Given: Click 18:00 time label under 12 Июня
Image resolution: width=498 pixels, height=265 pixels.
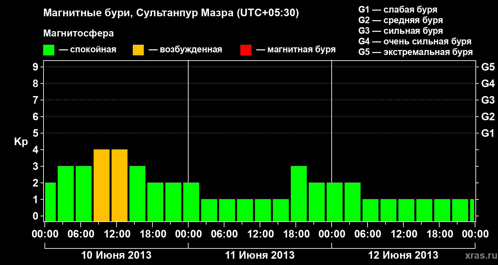Looking at the screenshot, I should 439,234.
